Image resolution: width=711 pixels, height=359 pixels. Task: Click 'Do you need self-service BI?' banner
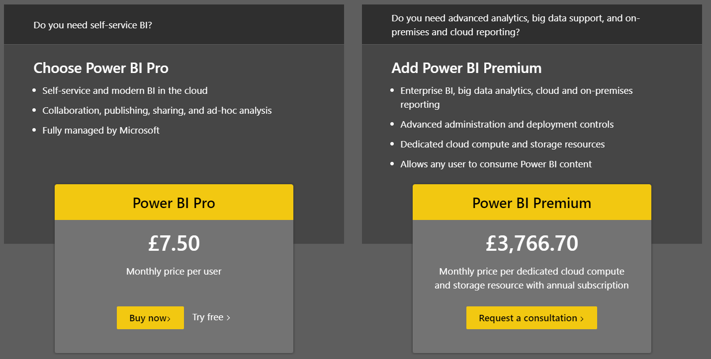coord(174,24)
